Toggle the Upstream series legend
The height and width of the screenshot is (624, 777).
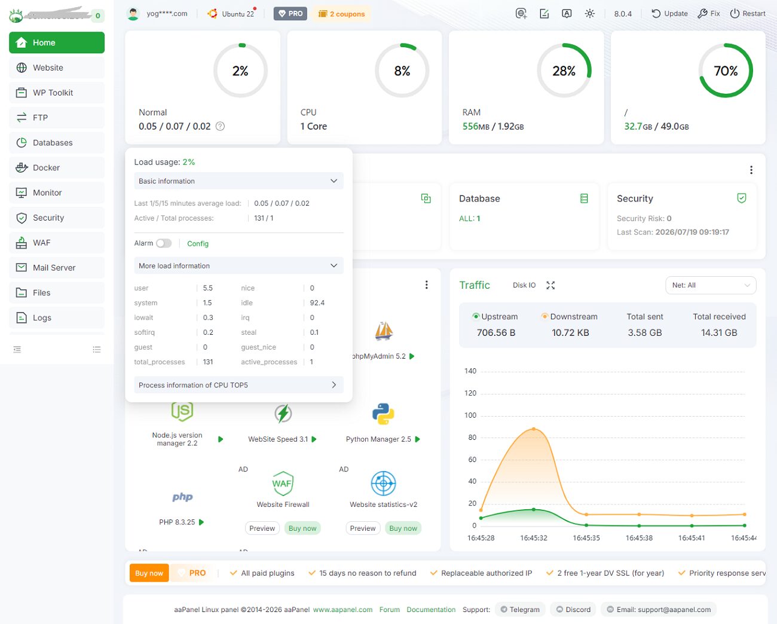(x=495, y=317)
